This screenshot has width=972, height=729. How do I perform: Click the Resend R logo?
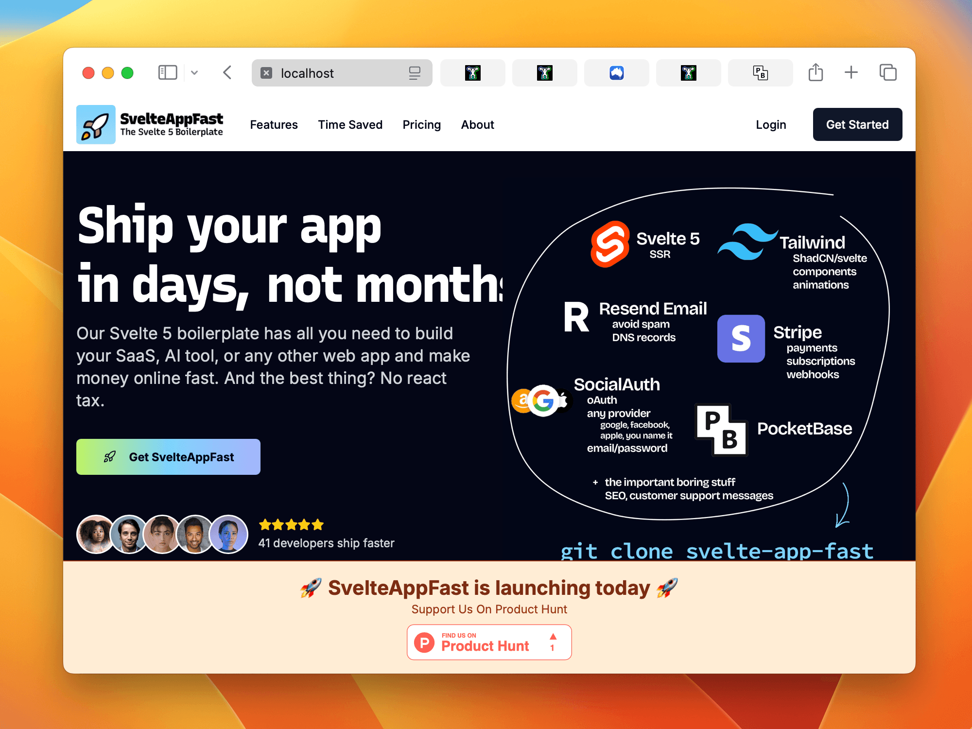(x=576, y=317)
